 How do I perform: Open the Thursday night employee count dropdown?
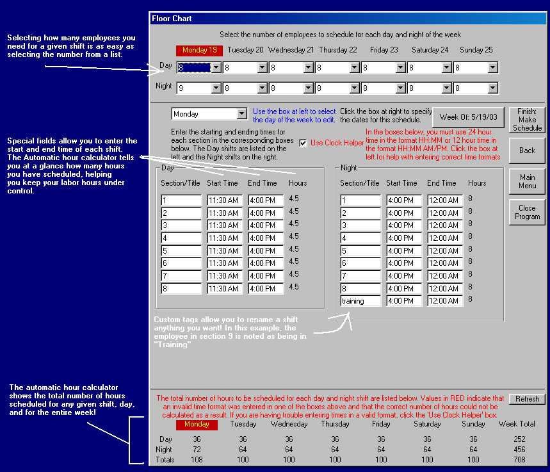(x=354, y=88)
